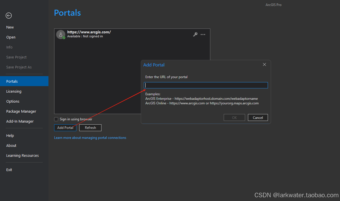Open Learn more about managing portal connections link
This screenshot has height=201, width=340.
pyautogui.click(x=90, y=138)
